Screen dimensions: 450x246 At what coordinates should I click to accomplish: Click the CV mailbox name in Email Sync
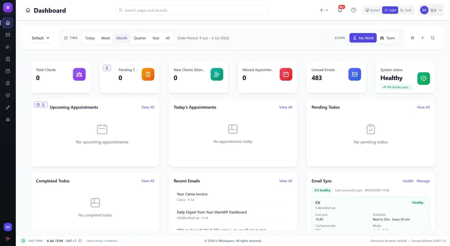(318, 203)
